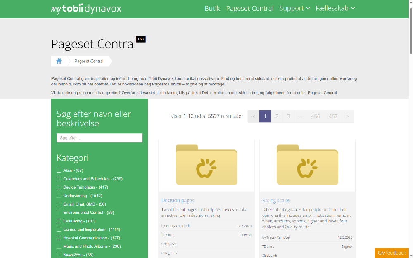The height and width of the screenshot is (258, 413).
Task: Open the Rating scales folder icon
Action: pos(307,165)
